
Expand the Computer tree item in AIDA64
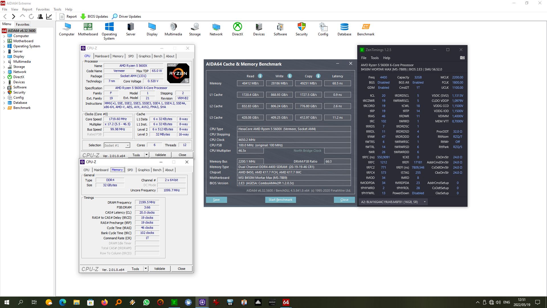point(4,36)
